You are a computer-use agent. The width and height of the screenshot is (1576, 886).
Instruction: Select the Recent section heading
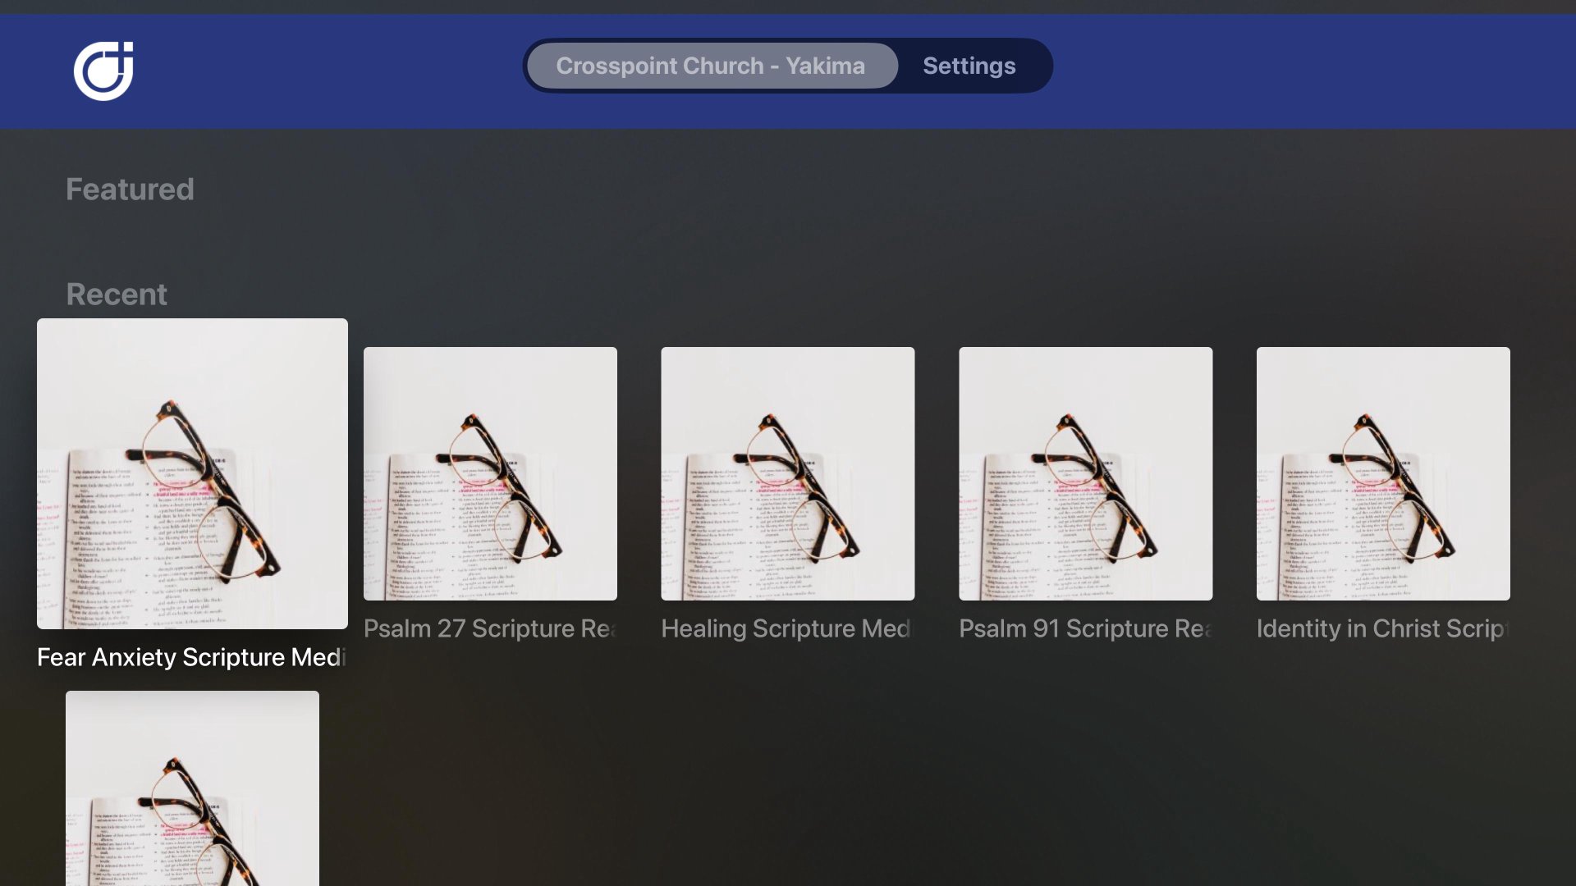[117, 295]
